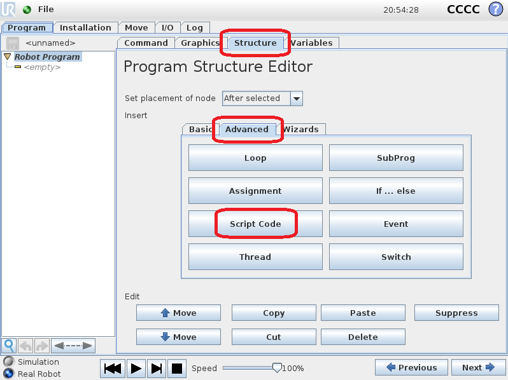This screenshot has height=380, width=508.
Task: Click the redo arrow icon
Action: click(41, 346)
